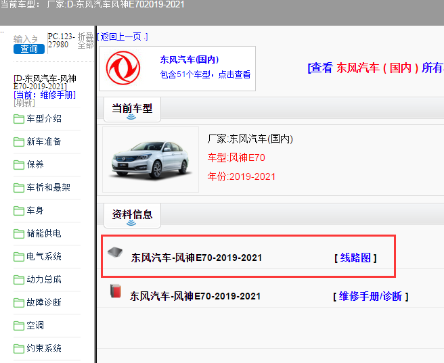444x363 pixels.
Task: Click the 查询 search button
Action: click(x=29, y=49)
